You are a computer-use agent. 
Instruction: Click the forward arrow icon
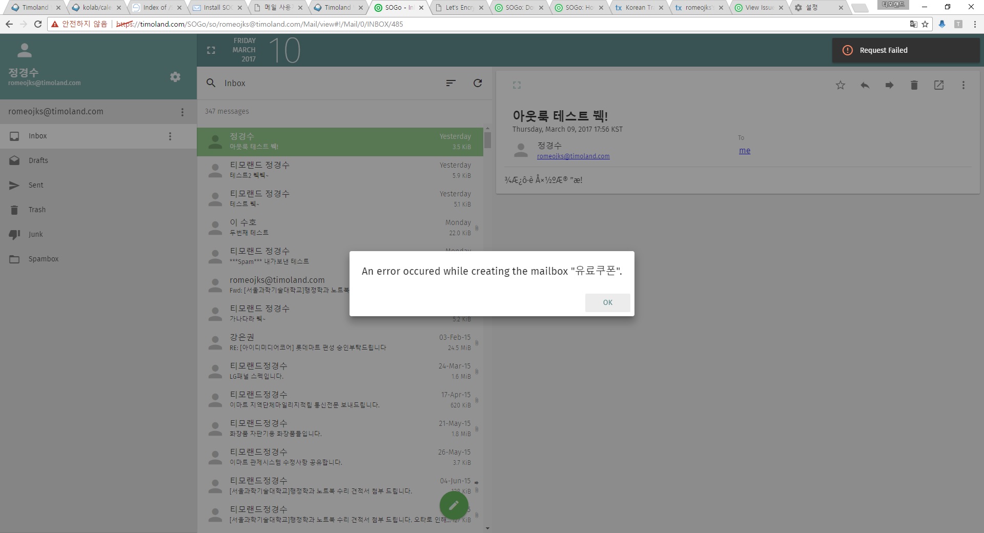(x=889, y=85)
